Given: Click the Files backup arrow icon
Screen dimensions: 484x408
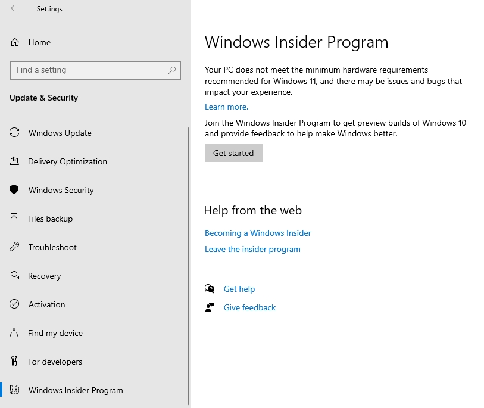Looking at the screenshot, I should [15, 219].
